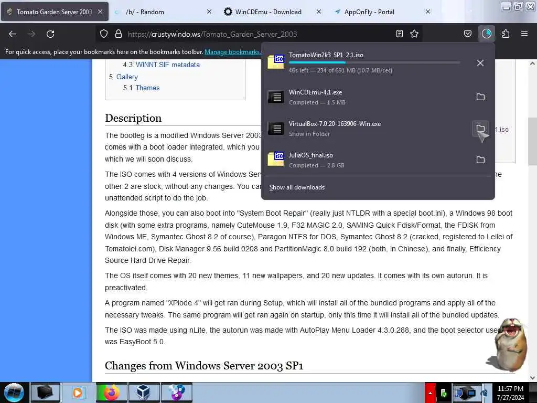Show hidden tray icons arrow
Screen dimensions: 537x403
click(x=430, y=393)
